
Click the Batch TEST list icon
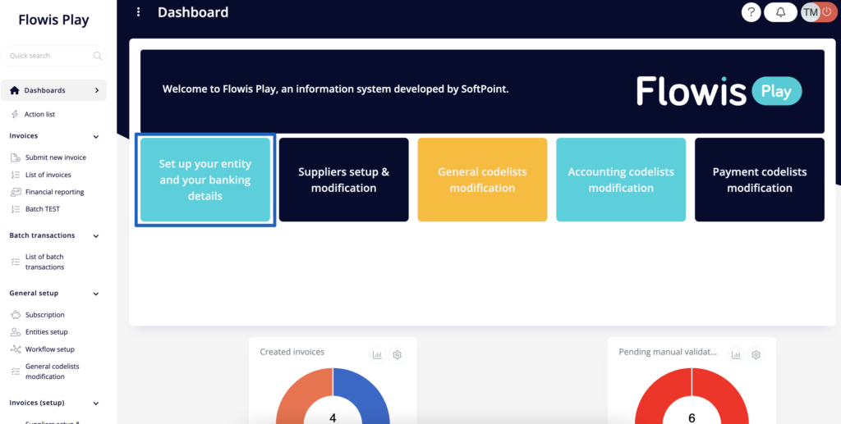tap(16, 209)
